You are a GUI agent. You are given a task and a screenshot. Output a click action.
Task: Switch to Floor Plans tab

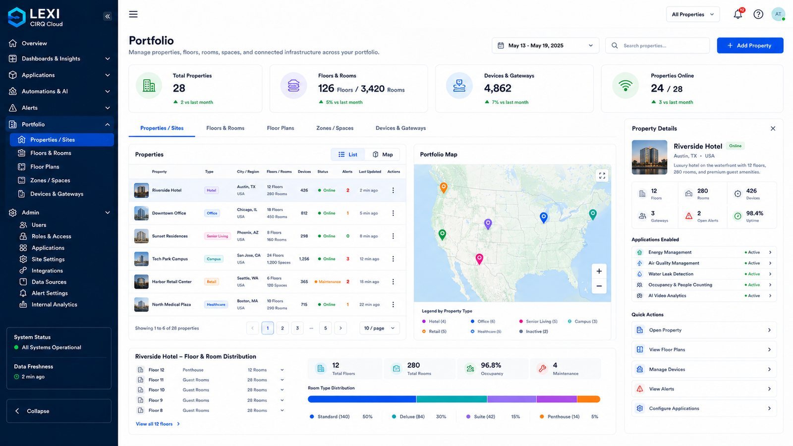pyautogui.click(x=281, y=128)
